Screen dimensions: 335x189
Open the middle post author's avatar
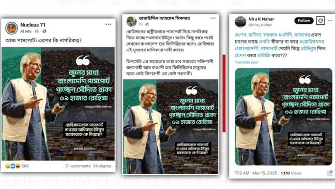[x=132, y=21]
